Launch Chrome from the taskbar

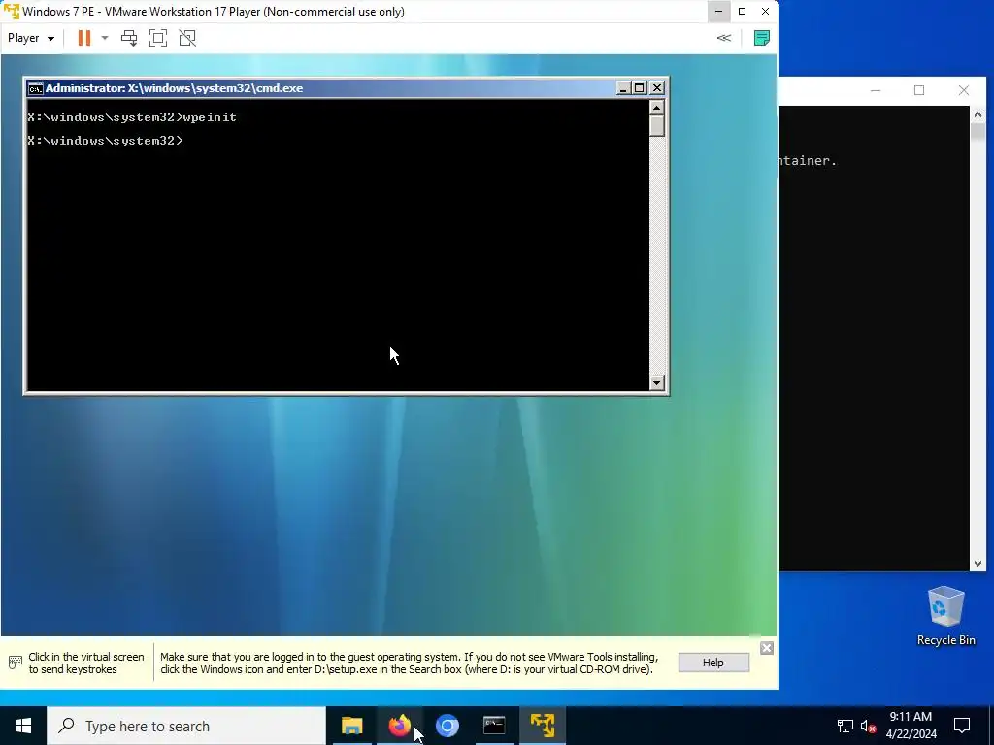coord(447,726)
